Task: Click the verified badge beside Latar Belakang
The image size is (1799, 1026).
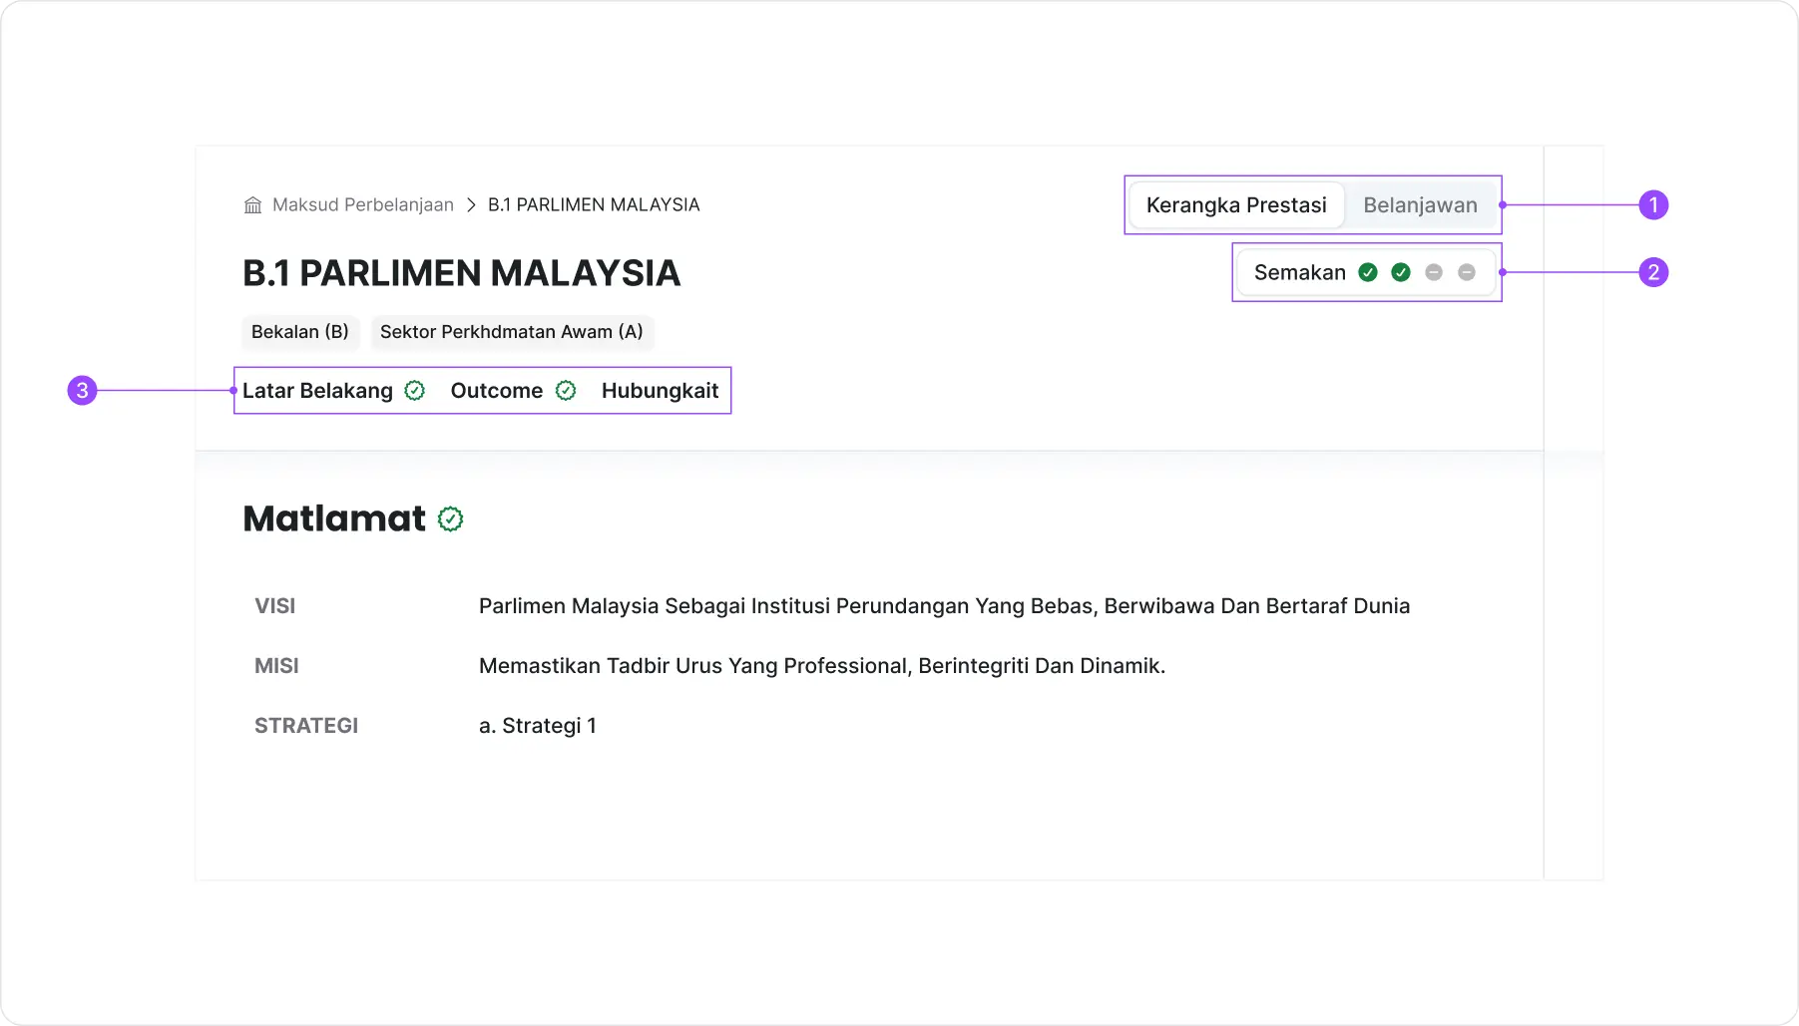Action: 415,391
